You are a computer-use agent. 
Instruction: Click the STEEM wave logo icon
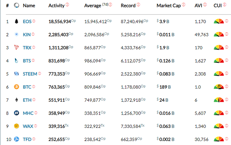(16, 74)
